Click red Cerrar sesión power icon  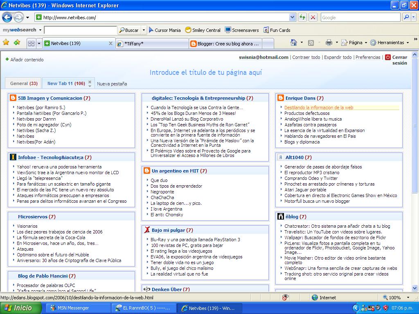(388, 57)
